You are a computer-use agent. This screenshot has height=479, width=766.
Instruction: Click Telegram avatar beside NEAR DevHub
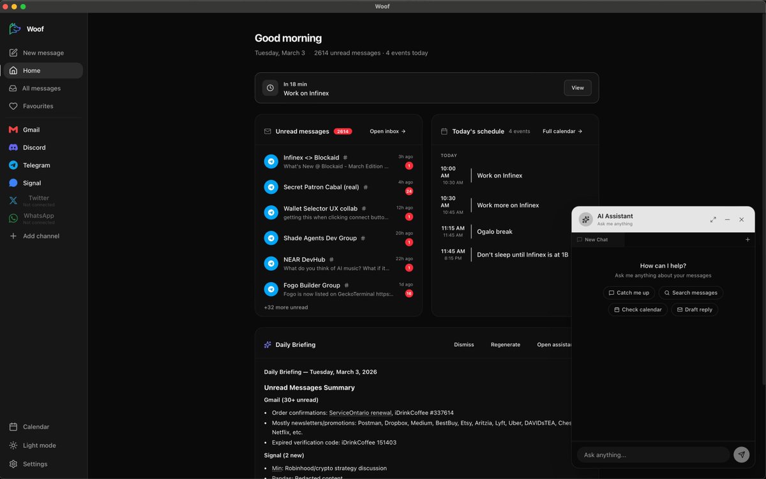(x=271, y=263)
